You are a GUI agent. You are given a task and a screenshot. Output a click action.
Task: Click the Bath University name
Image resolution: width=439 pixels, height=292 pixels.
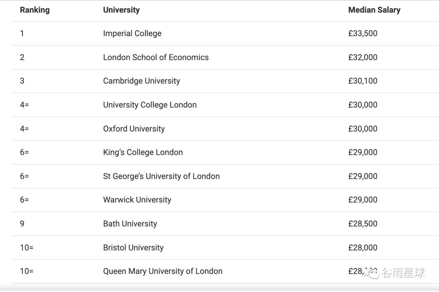130,224
